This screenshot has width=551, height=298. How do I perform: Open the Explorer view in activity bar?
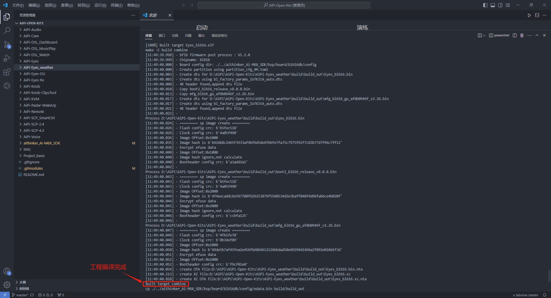tap(7, 17)
